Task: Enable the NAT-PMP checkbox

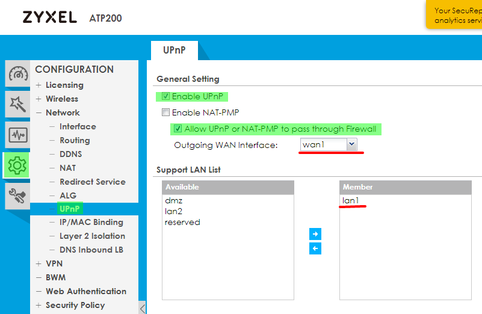Action: [165, 112]
